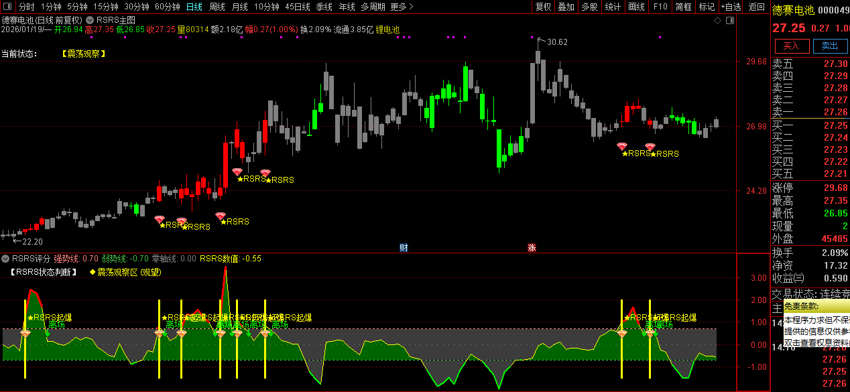Click the 标记 mark button
Screen dimensions: 850x392
click(x=707, y=7)
